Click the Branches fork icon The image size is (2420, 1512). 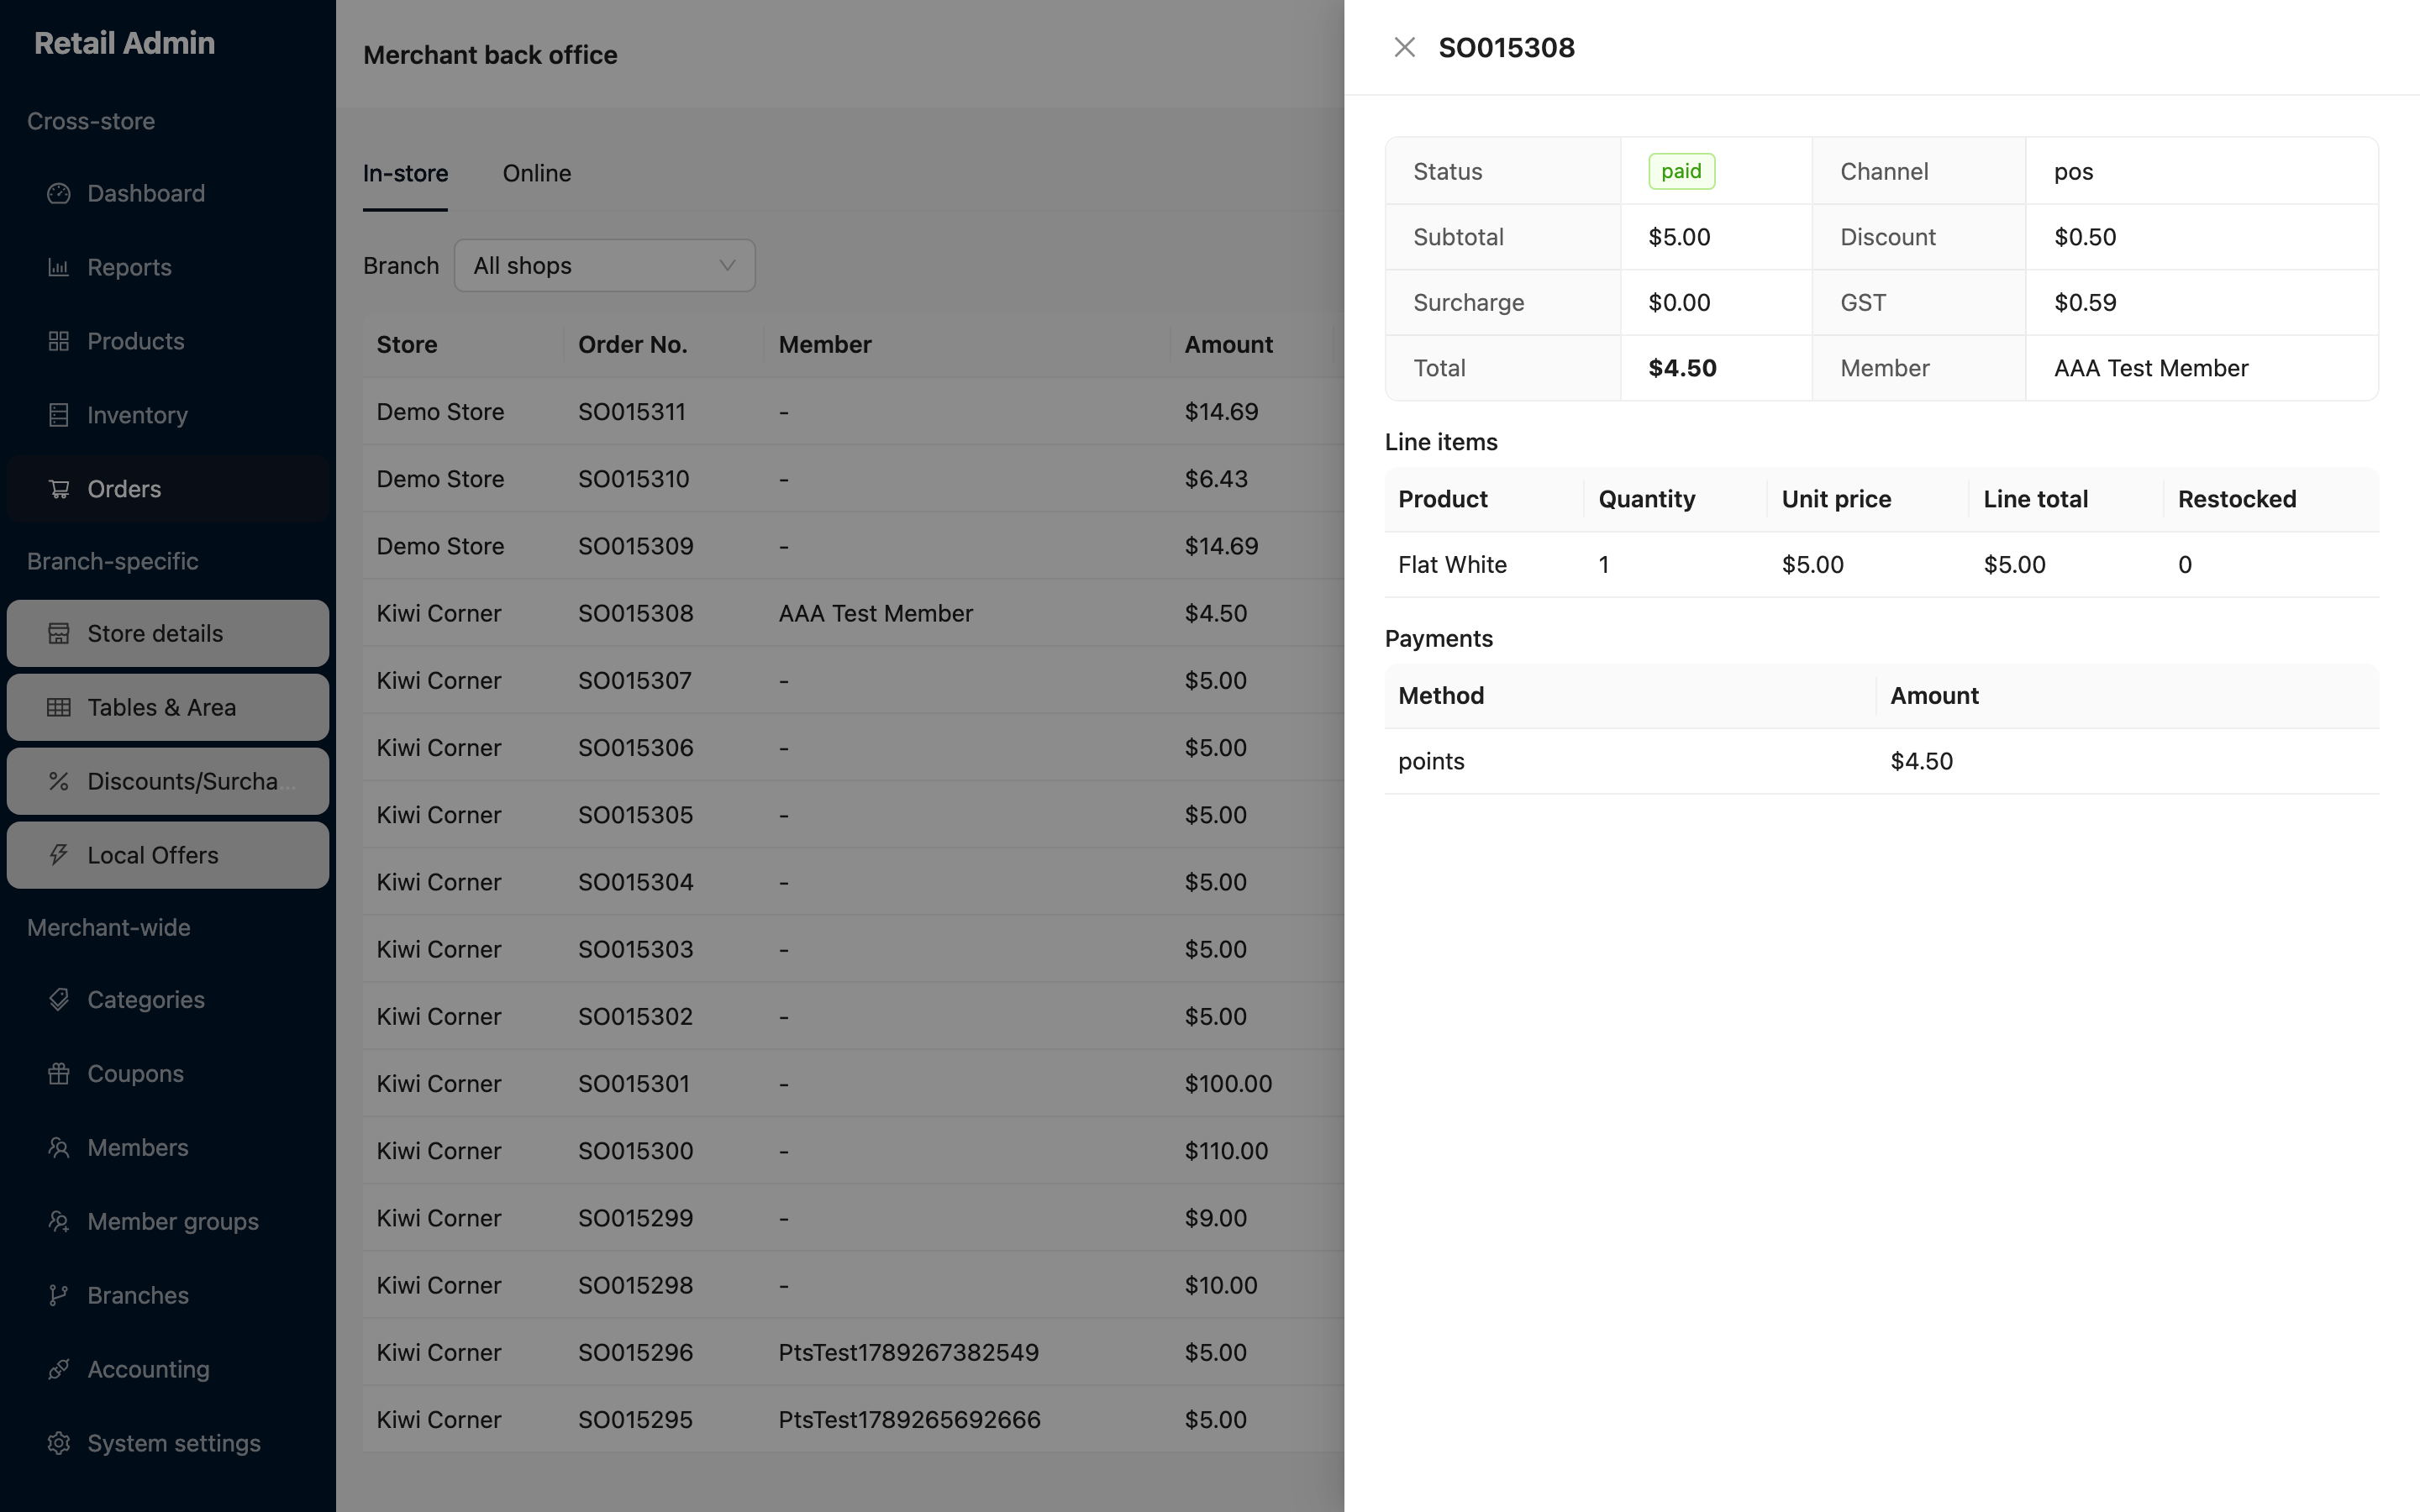[59, 1295]
